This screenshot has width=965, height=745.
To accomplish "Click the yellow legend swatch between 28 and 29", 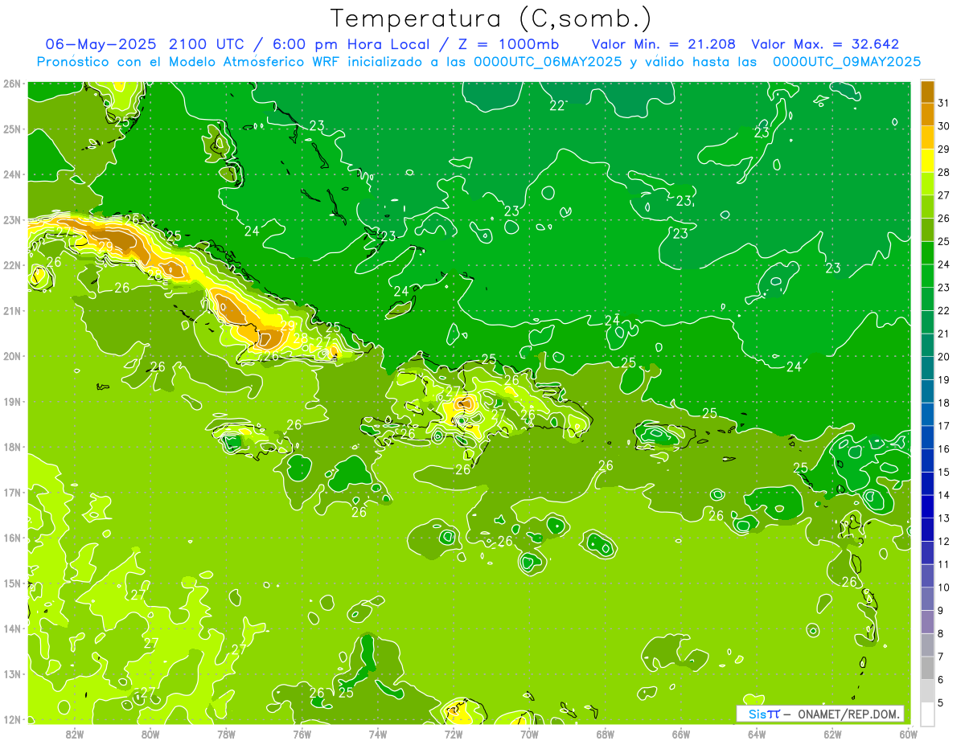I will pyautogui.click(x=927, y=161).
